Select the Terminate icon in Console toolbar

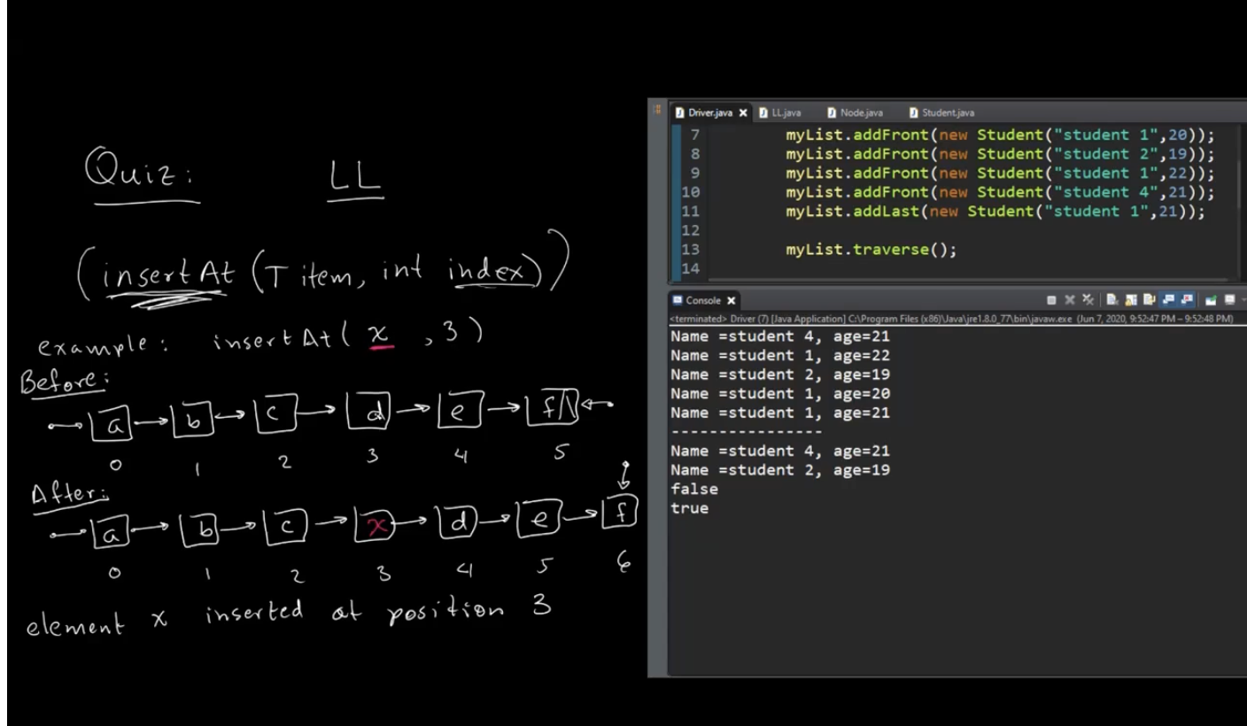(x=1051, y=299)
